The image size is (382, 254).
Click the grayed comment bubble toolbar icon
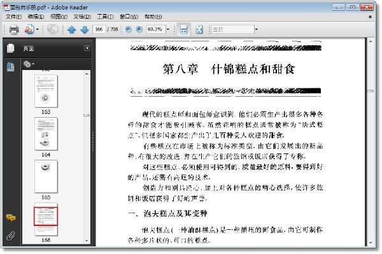point(52,30)
